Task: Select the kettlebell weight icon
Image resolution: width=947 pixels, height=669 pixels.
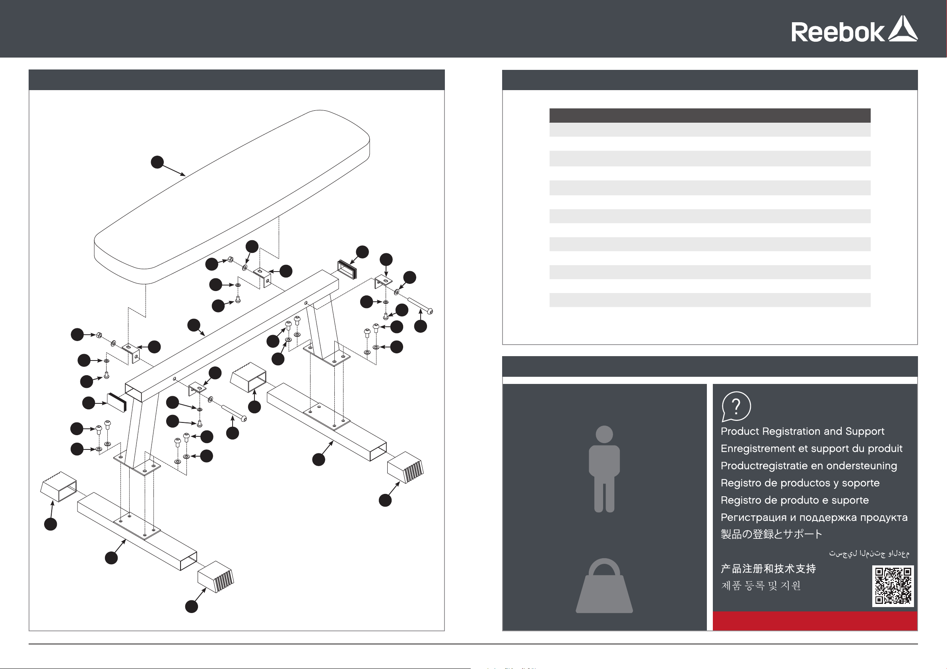Action: point(604,585)
